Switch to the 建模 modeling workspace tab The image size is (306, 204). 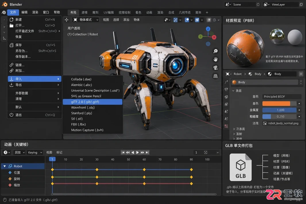pos(84,12)
